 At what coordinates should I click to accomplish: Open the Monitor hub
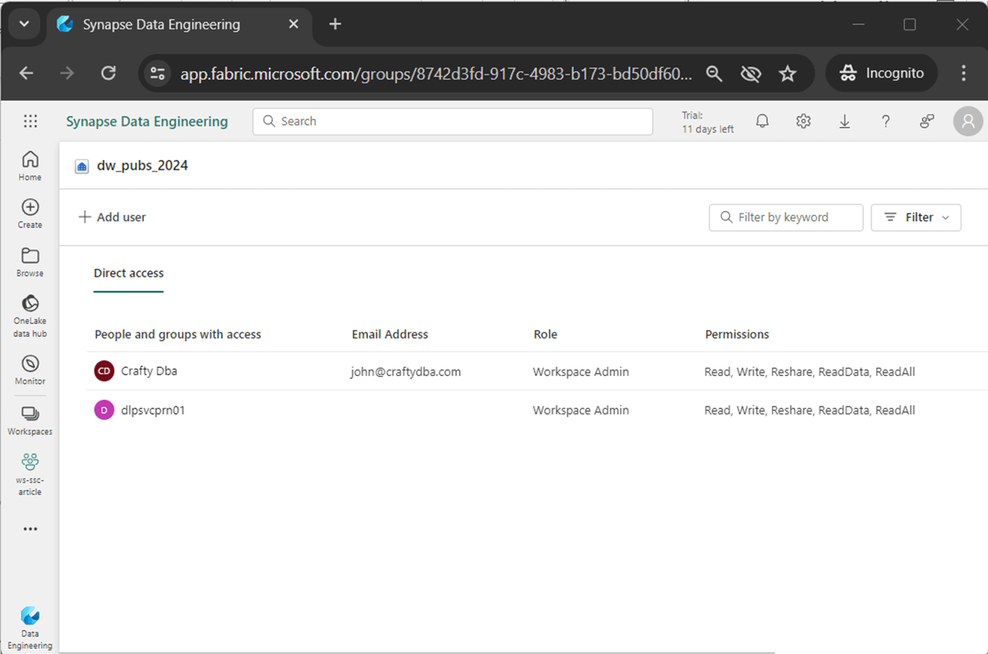pos(30,370)
